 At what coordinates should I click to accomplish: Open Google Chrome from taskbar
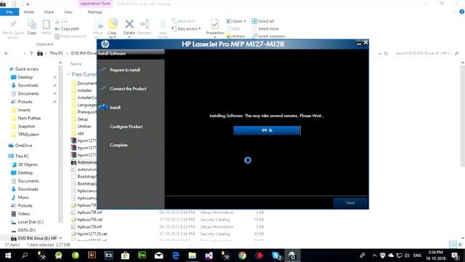pyautogui.click(x=242, y=255)
